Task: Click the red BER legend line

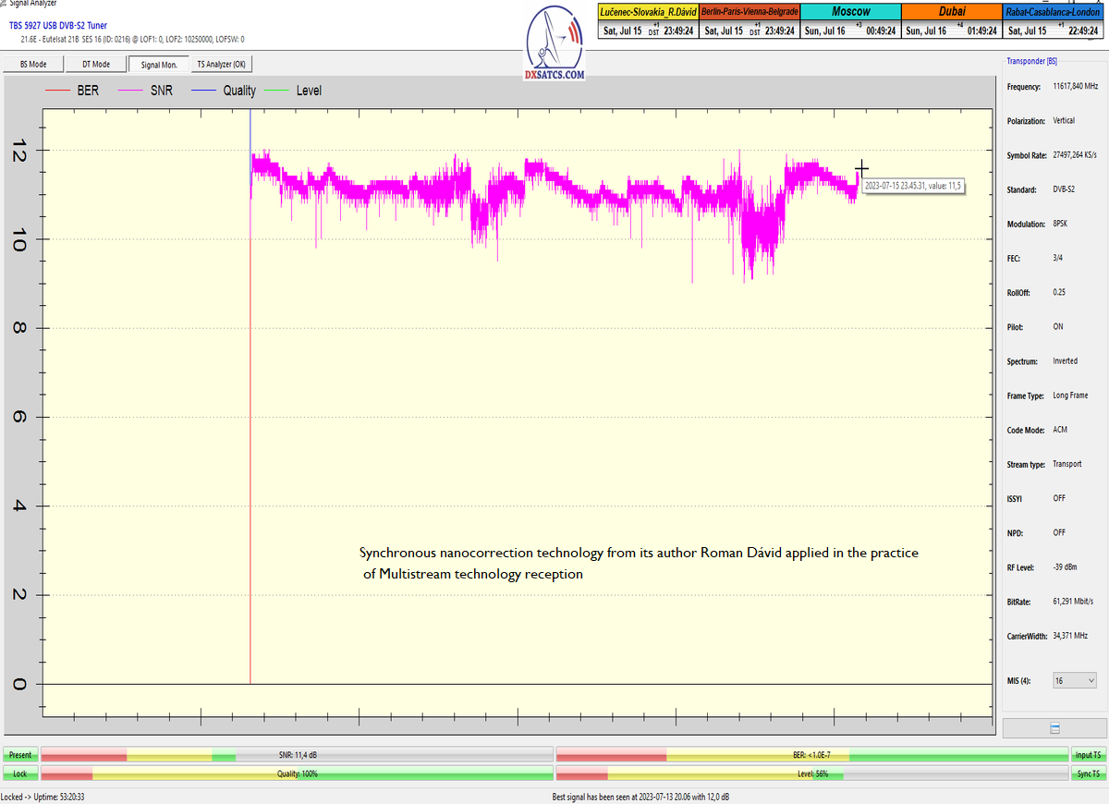Action: point(58,91)
